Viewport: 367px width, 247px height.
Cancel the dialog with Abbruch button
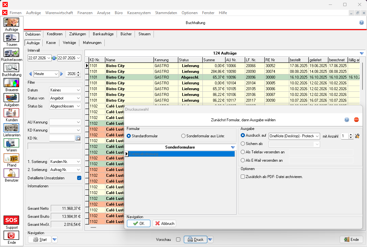pyautogui.click(x=165, y=223)
